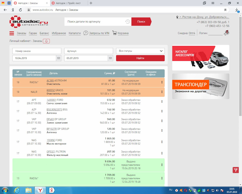Viewport: 242px width, 194px height.
Task: Click the Артикул filter input field
Action: [88, 51]
